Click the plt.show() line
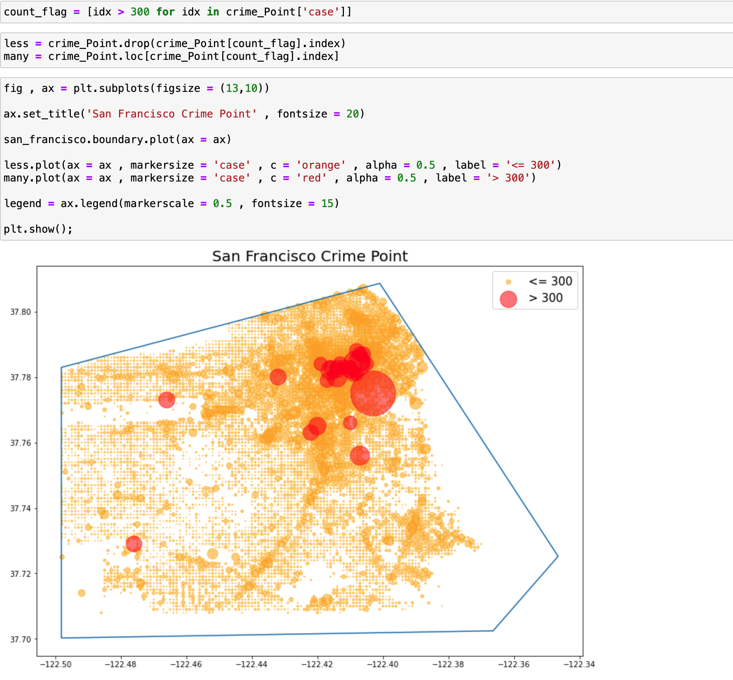 (38, 229)
